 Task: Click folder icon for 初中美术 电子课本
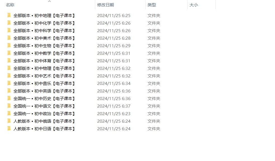(x=9, y=38)
